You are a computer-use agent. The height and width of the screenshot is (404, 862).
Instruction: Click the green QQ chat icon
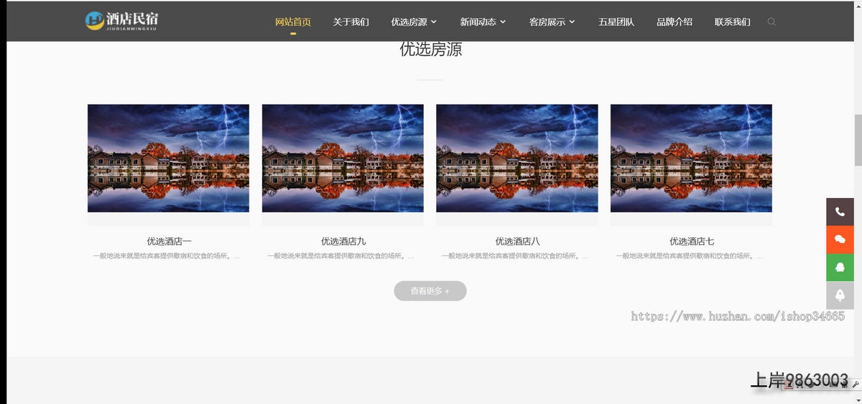click(840, 268)
